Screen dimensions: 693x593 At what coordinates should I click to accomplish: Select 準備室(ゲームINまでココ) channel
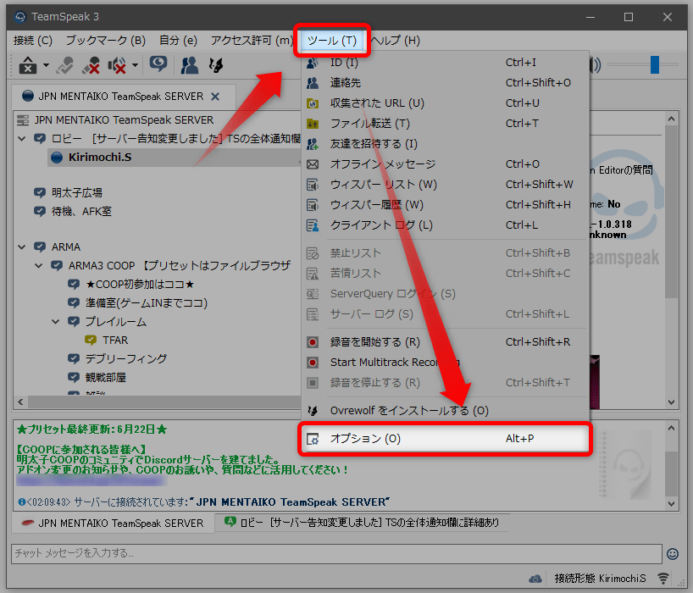pos(147,302)
